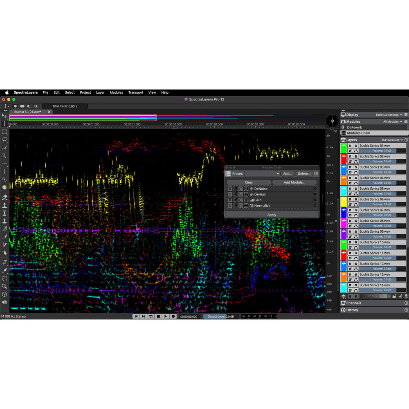
Task: Choose the Hand pan tool
Action: pyautogui.click(x=4, y=278)
